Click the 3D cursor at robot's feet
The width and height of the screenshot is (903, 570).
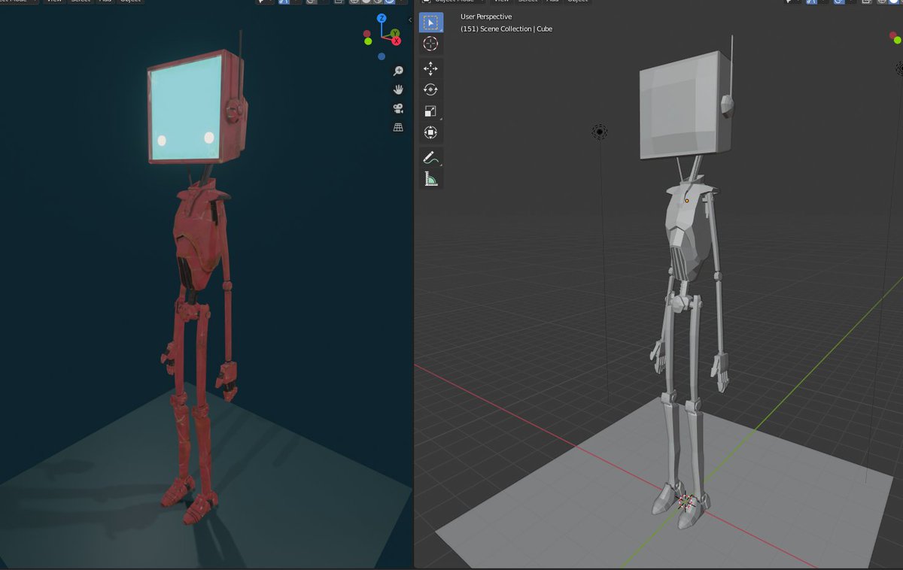(x=685, y=502)
